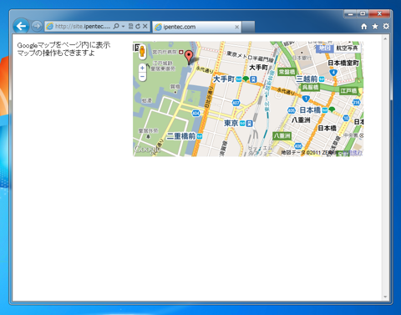Click the route 4 shield on map

(333, 73)
